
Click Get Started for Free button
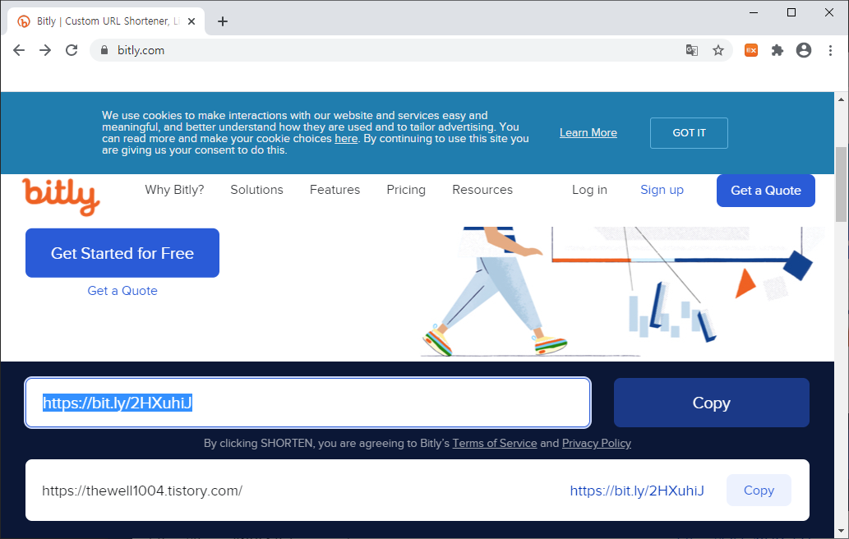tap(122, 253)
